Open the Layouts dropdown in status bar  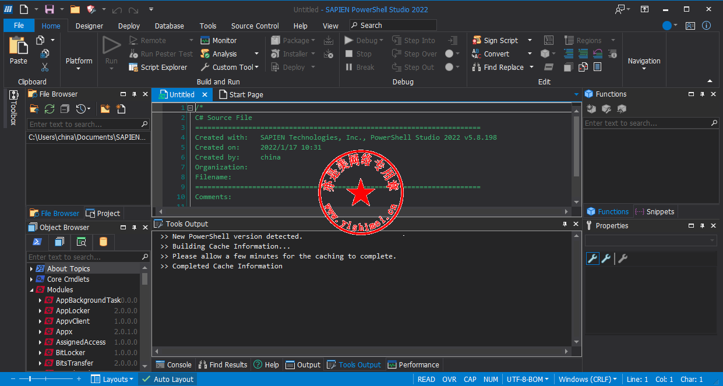pos(112,379)
